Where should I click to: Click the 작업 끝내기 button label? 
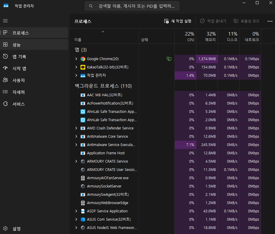217,21
